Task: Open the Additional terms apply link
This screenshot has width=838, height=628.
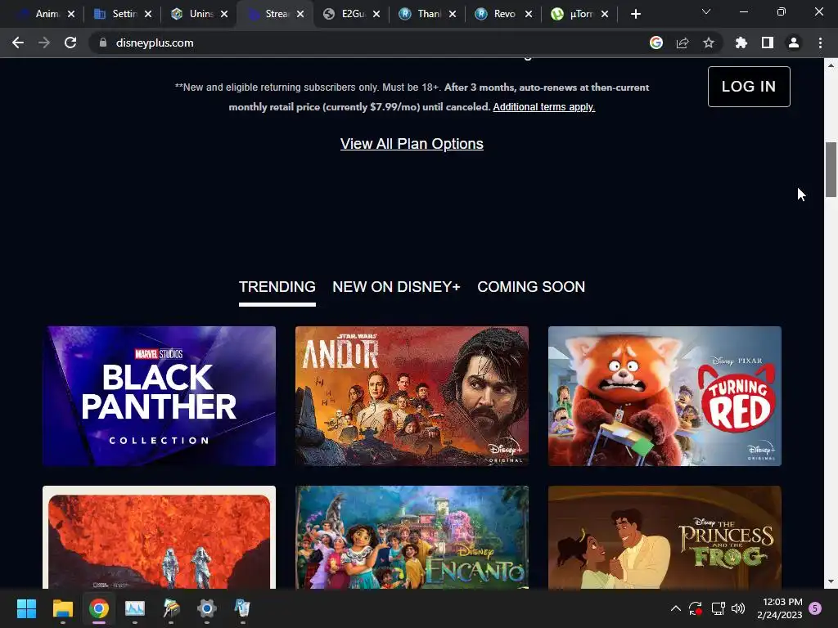Action: click(543, 107)
